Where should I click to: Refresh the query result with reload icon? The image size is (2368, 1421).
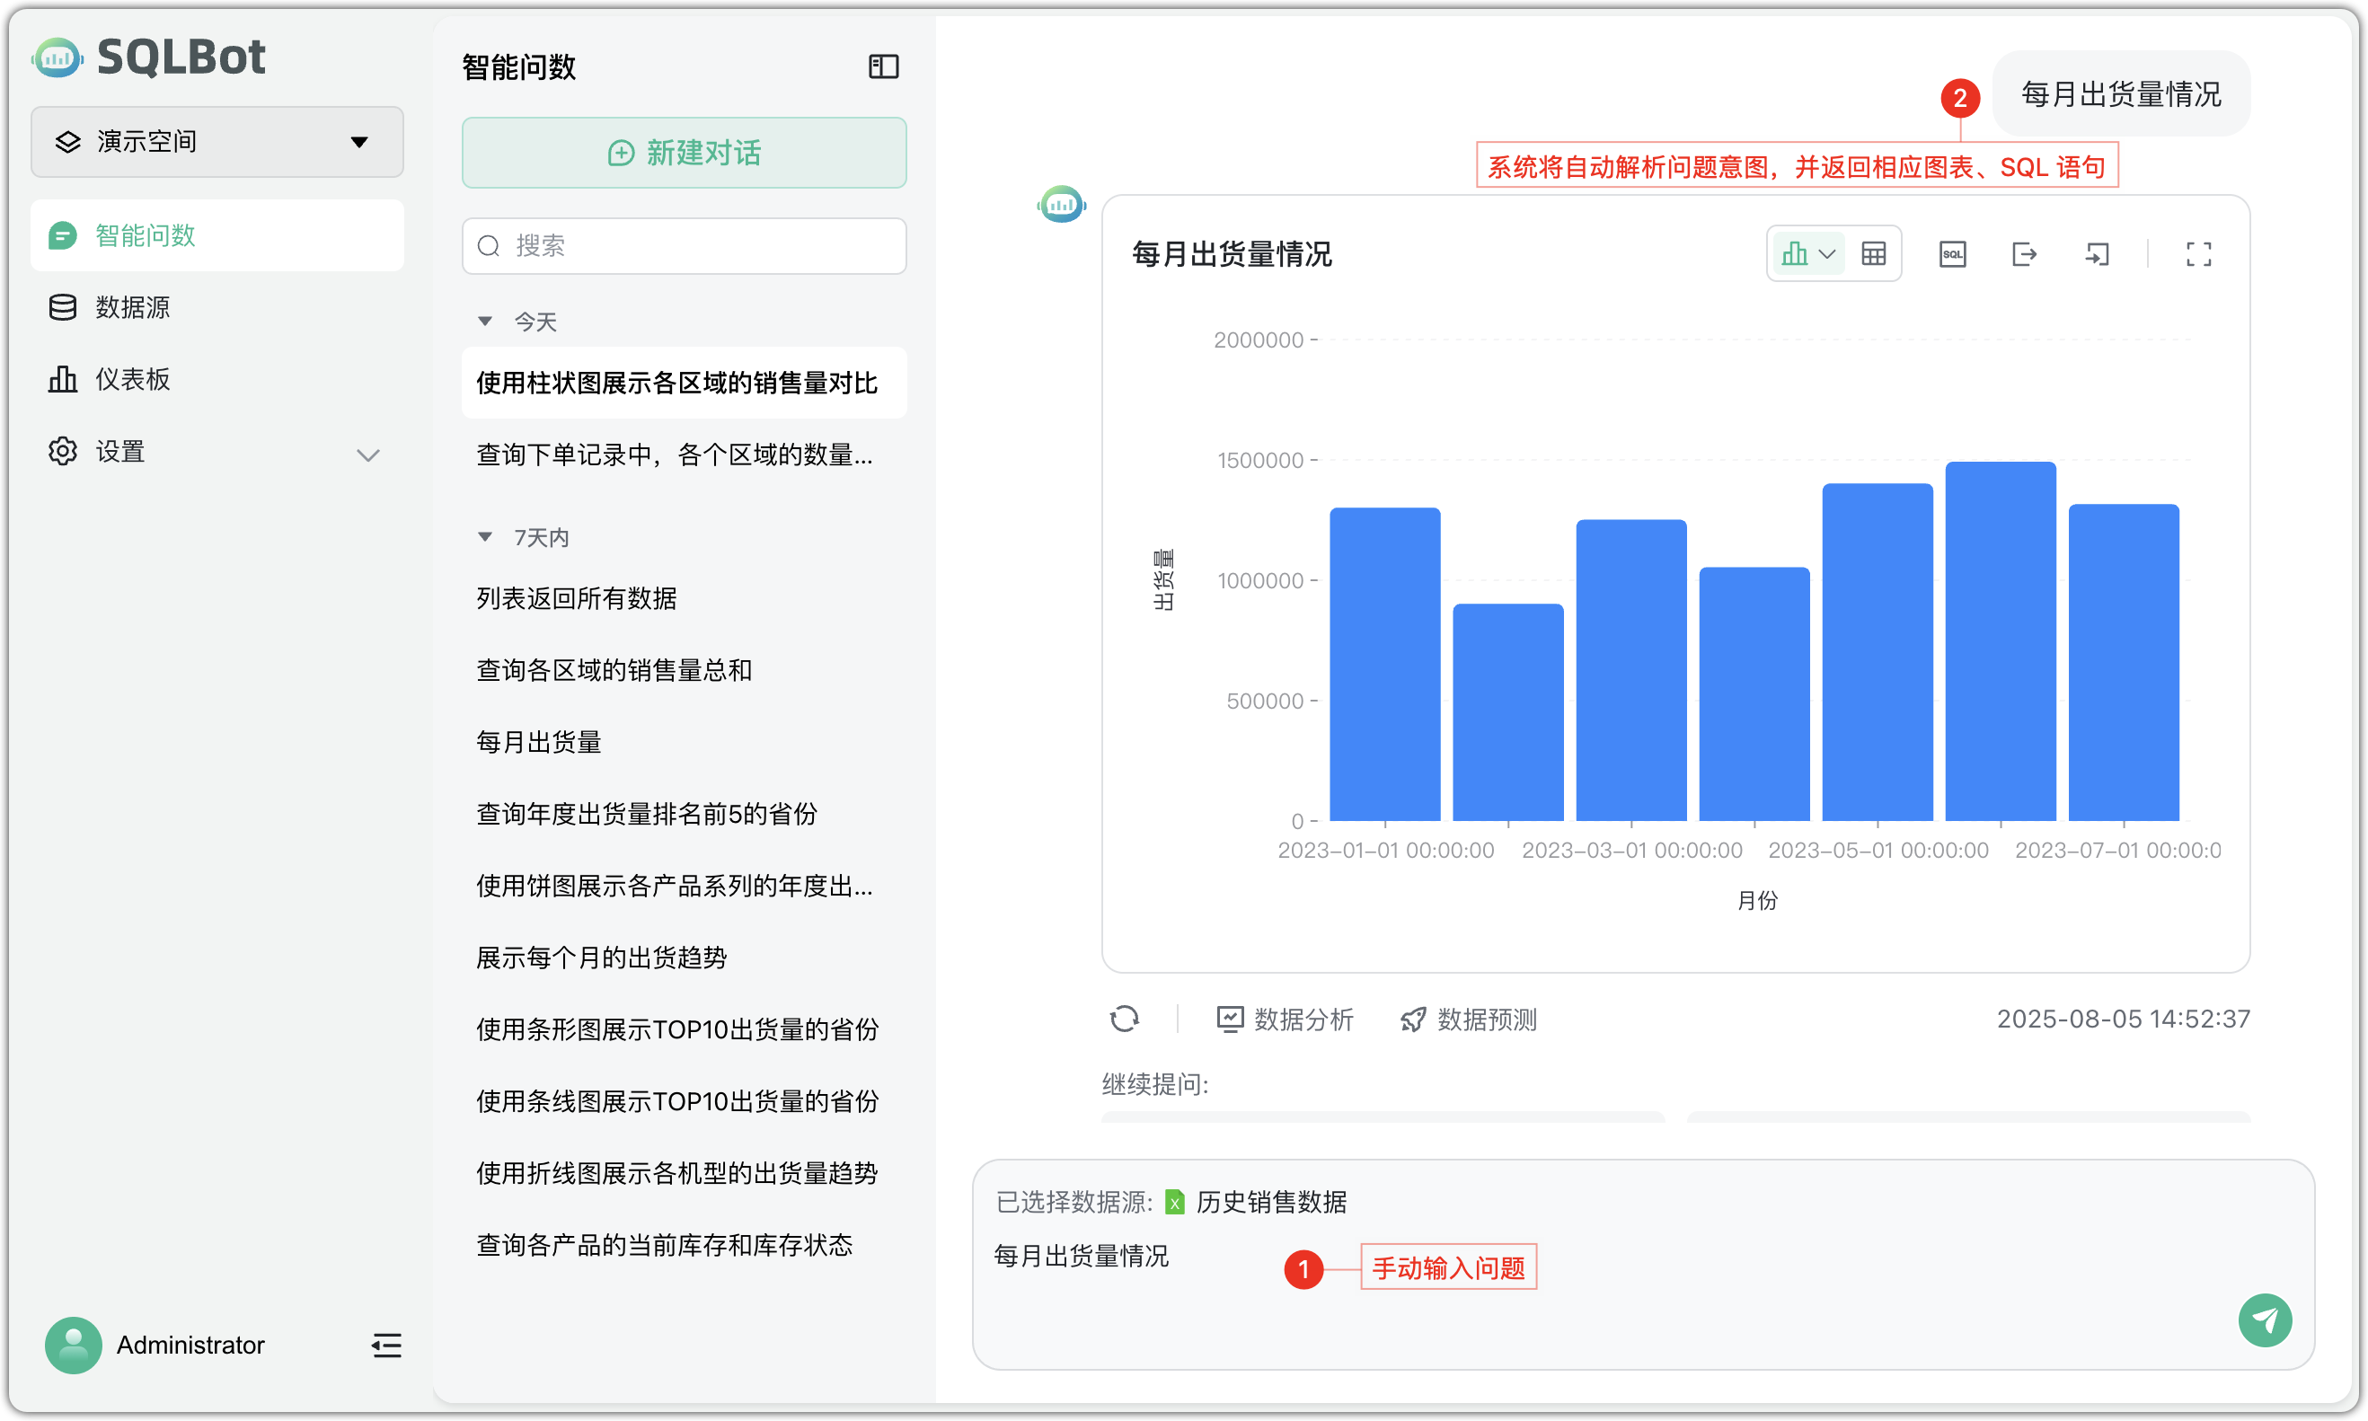[x=1125, y=1018]
